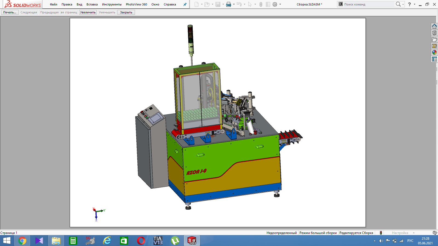The image size is (438, 246).
Task: Click the Увеличить zoom button
Action: pos(88,12)
